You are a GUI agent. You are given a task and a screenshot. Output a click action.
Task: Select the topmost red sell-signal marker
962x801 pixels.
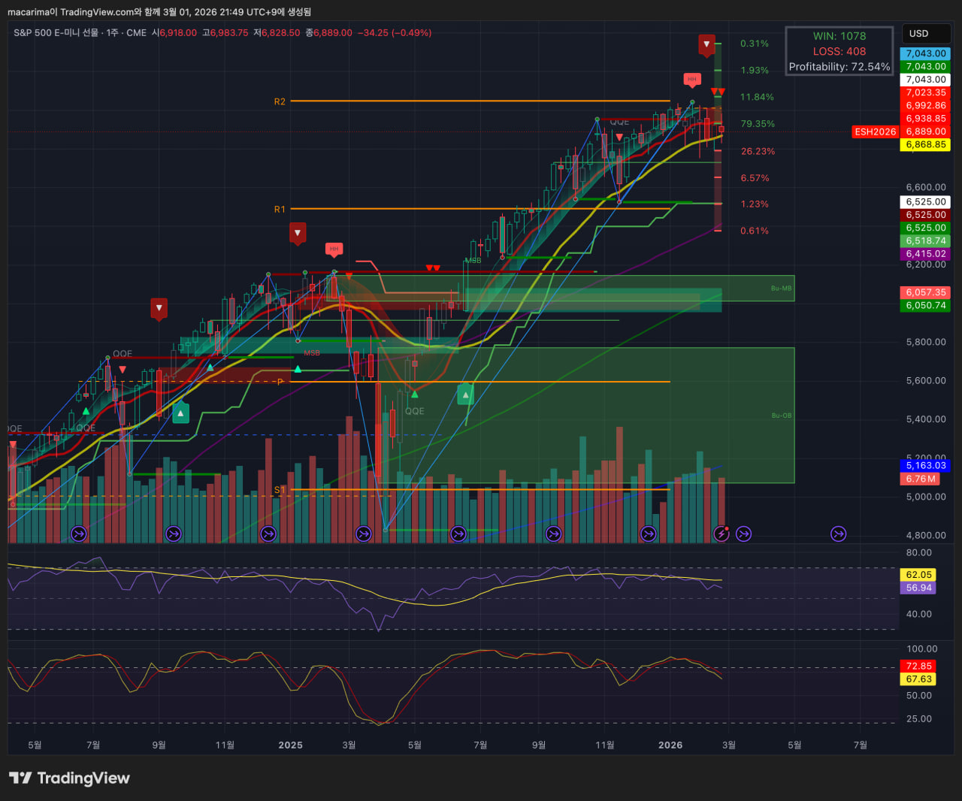pyautogui.click(x=706, y=44)
